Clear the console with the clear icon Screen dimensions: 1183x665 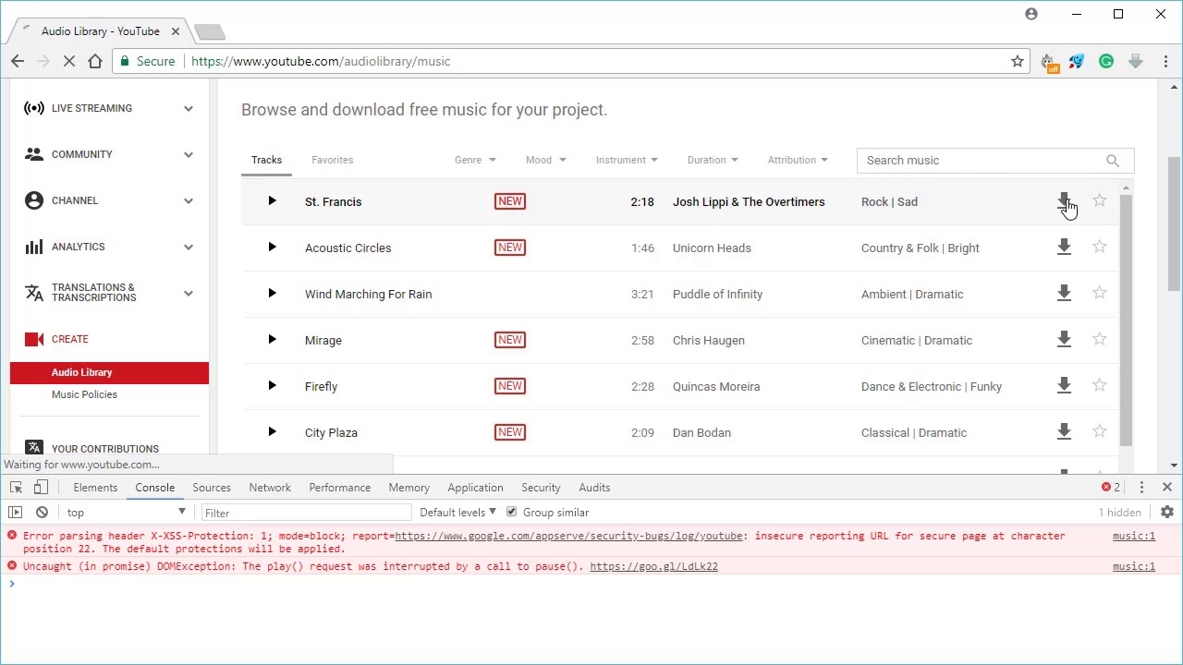[42, 513]
